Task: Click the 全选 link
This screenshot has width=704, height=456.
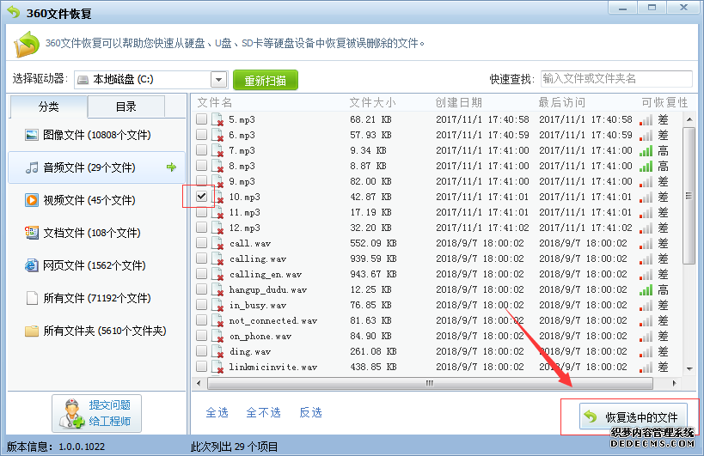Action: 217,412
